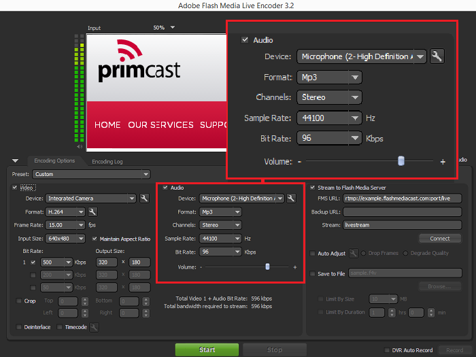
Task: Toggle first bit rate stream checkbox
Action: coord(33,262)
